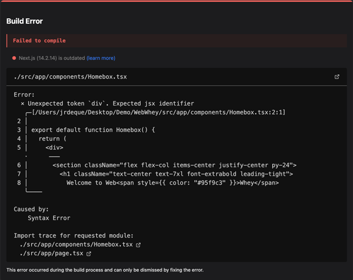Open ./src/app/page.tsx import trace link

pos(51,253)
